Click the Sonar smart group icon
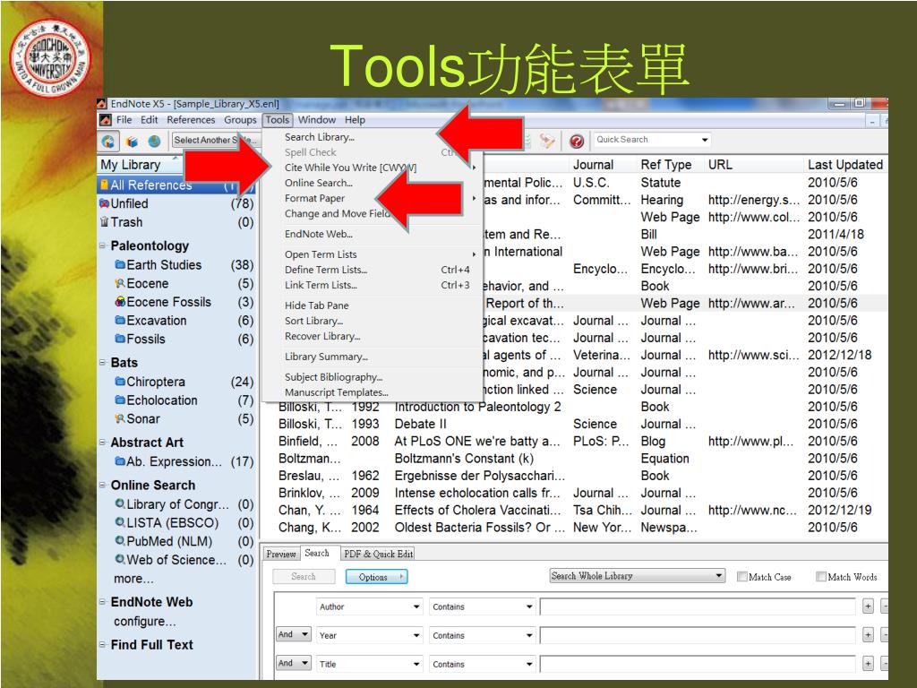Screen dimensions: 917x688 click(121, 419)
